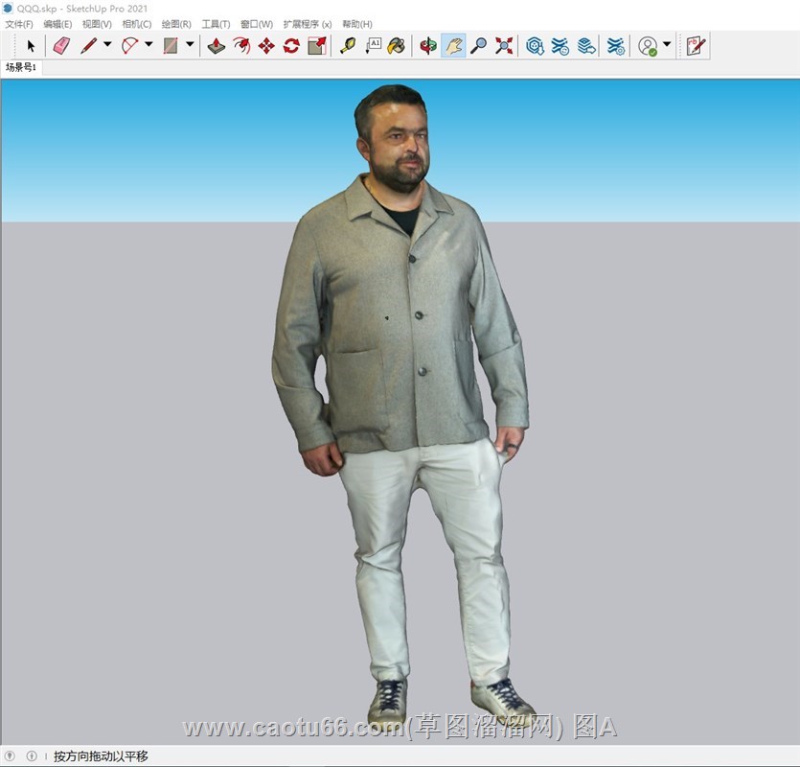
Task: Open the 帮助(H) menu
Action: pos(357,24)
